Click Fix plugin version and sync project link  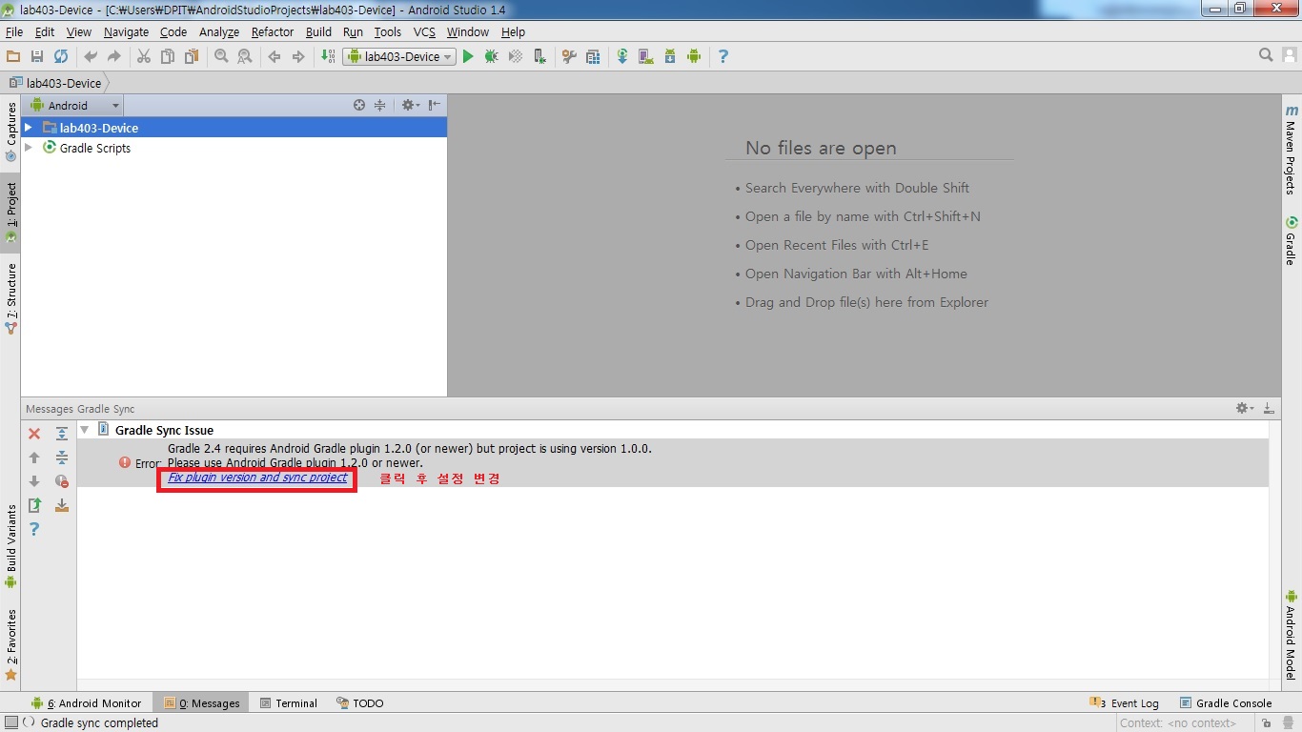tap(257, 478)
